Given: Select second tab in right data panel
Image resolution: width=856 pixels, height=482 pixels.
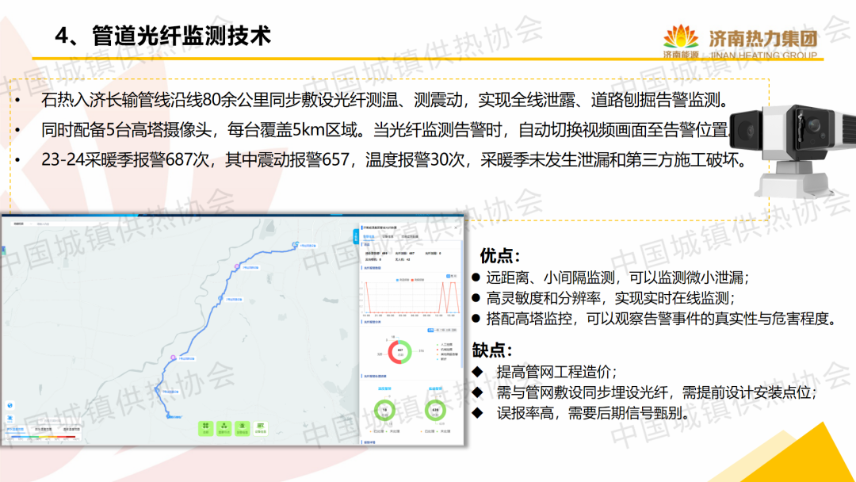Looking at the screenshot, I should tap(388, 236).
